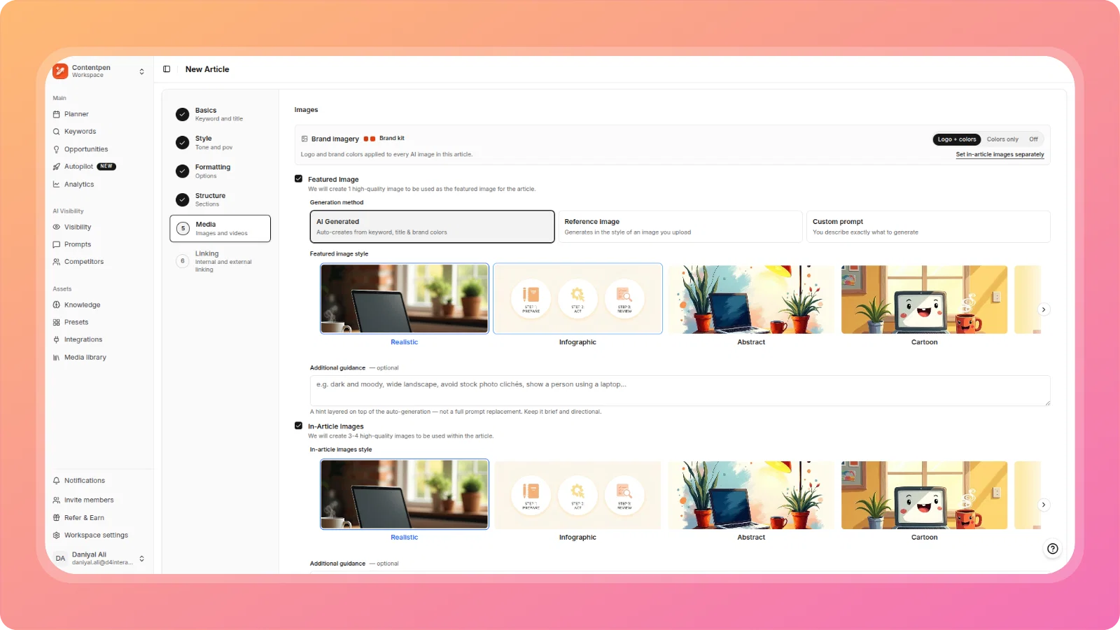Viewport: 1120px width, 630px height.
Task: Go to the Linking step
Action: [220, 261]
